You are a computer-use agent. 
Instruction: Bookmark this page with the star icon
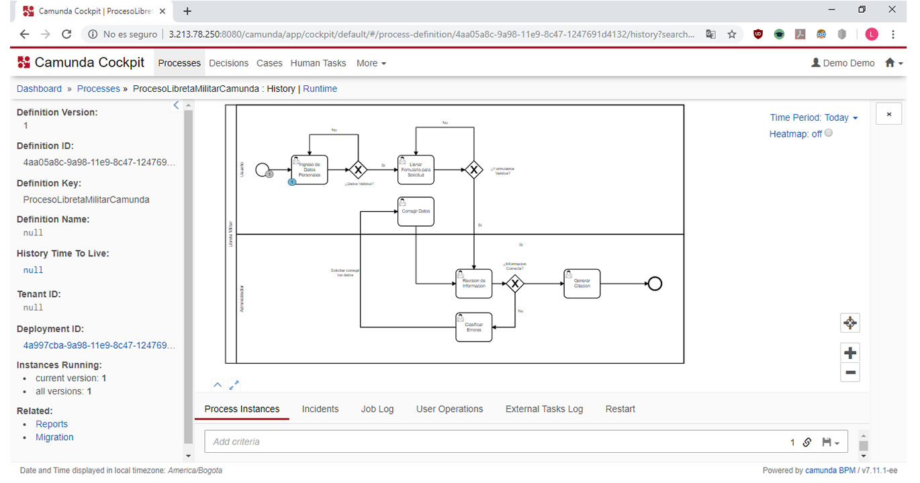click(732, 34)
